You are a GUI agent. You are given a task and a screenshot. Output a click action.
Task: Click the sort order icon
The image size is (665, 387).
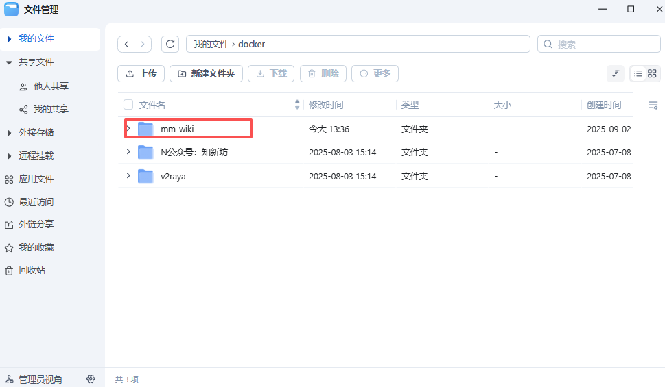616,74
